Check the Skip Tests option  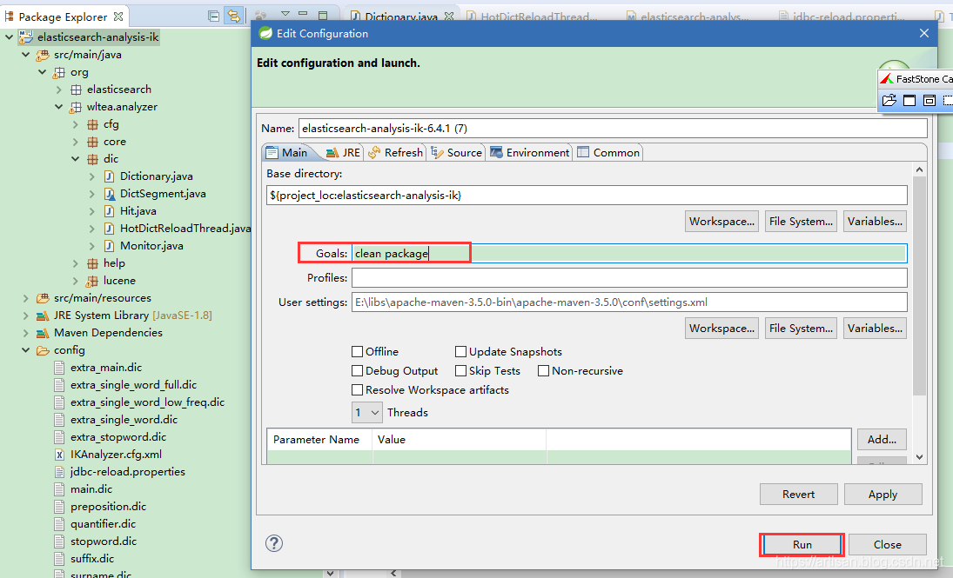461,371
